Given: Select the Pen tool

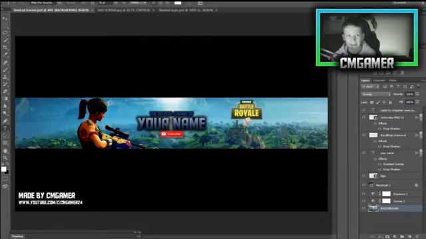Looking at the screenshot, I should coord(5,121).
